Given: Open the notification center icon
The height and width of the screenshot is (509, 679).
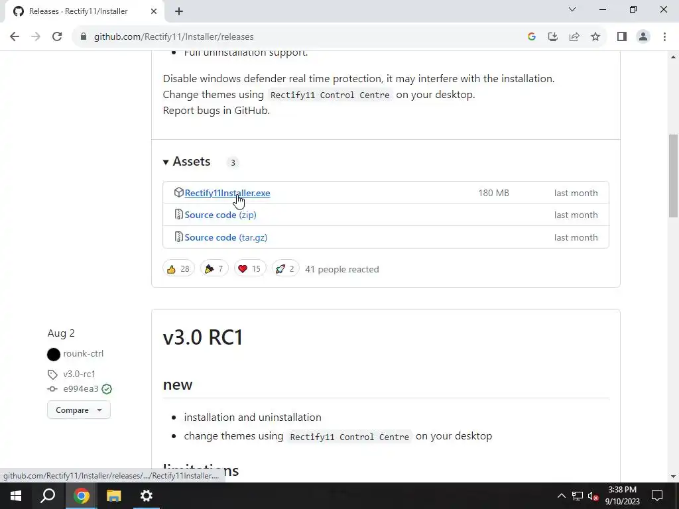Looking at the screenshot, I should tap(657, 496).
